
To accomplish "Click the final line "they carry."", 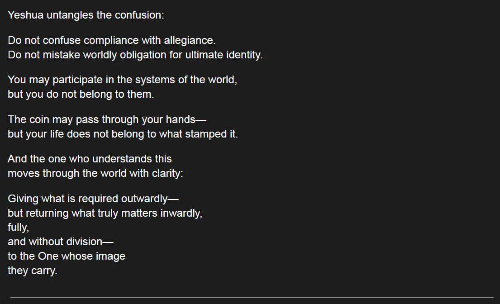I will point(33,271).
